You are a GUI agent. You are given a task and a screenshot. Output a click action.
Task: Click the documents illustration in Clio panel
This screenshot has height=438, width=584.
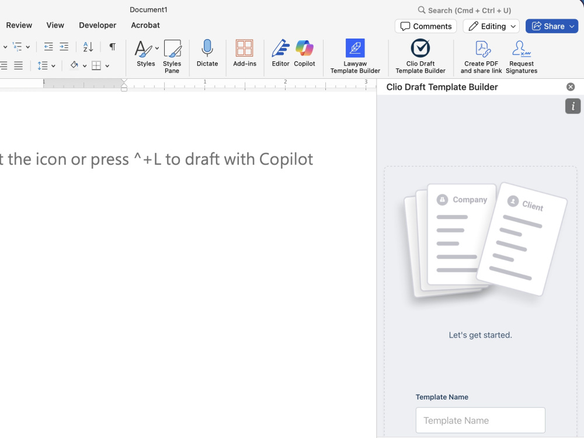coord(485,240)
